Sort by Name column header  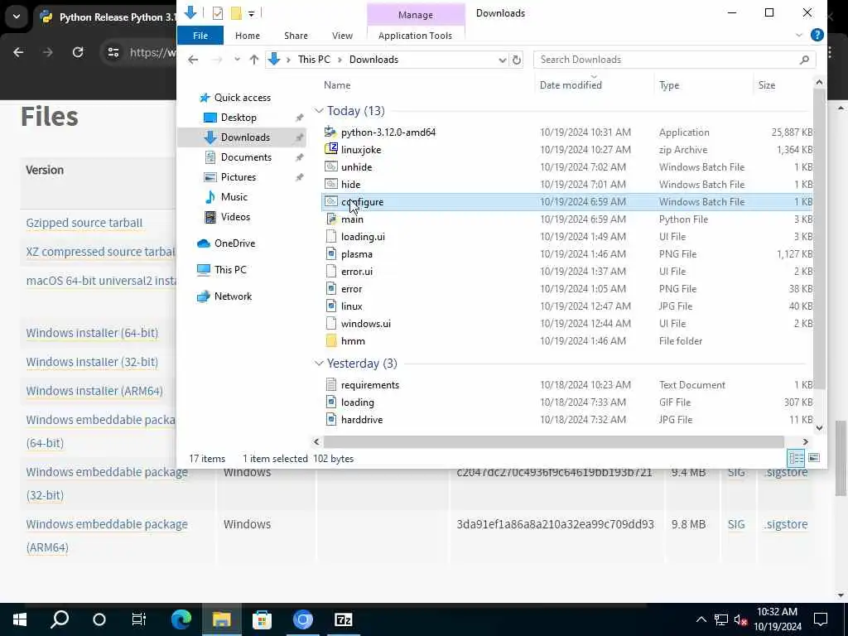coord(337,85)
